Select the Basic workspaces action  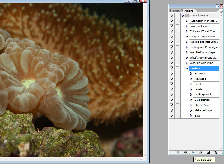click(200, 26)
